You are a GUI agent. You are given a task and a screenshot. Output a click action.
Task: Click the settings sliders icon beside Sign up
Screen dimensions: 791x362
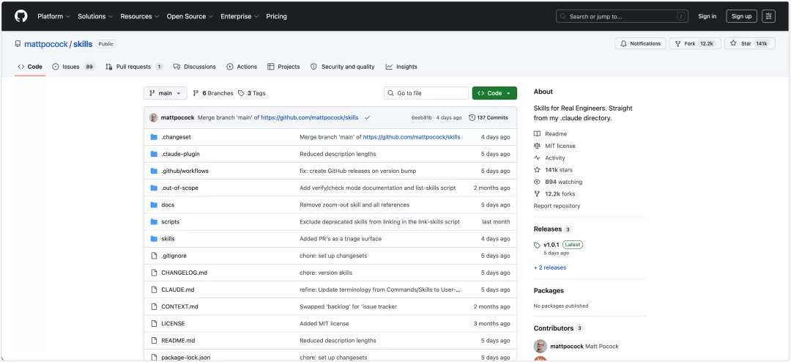[x=768, y=16]
